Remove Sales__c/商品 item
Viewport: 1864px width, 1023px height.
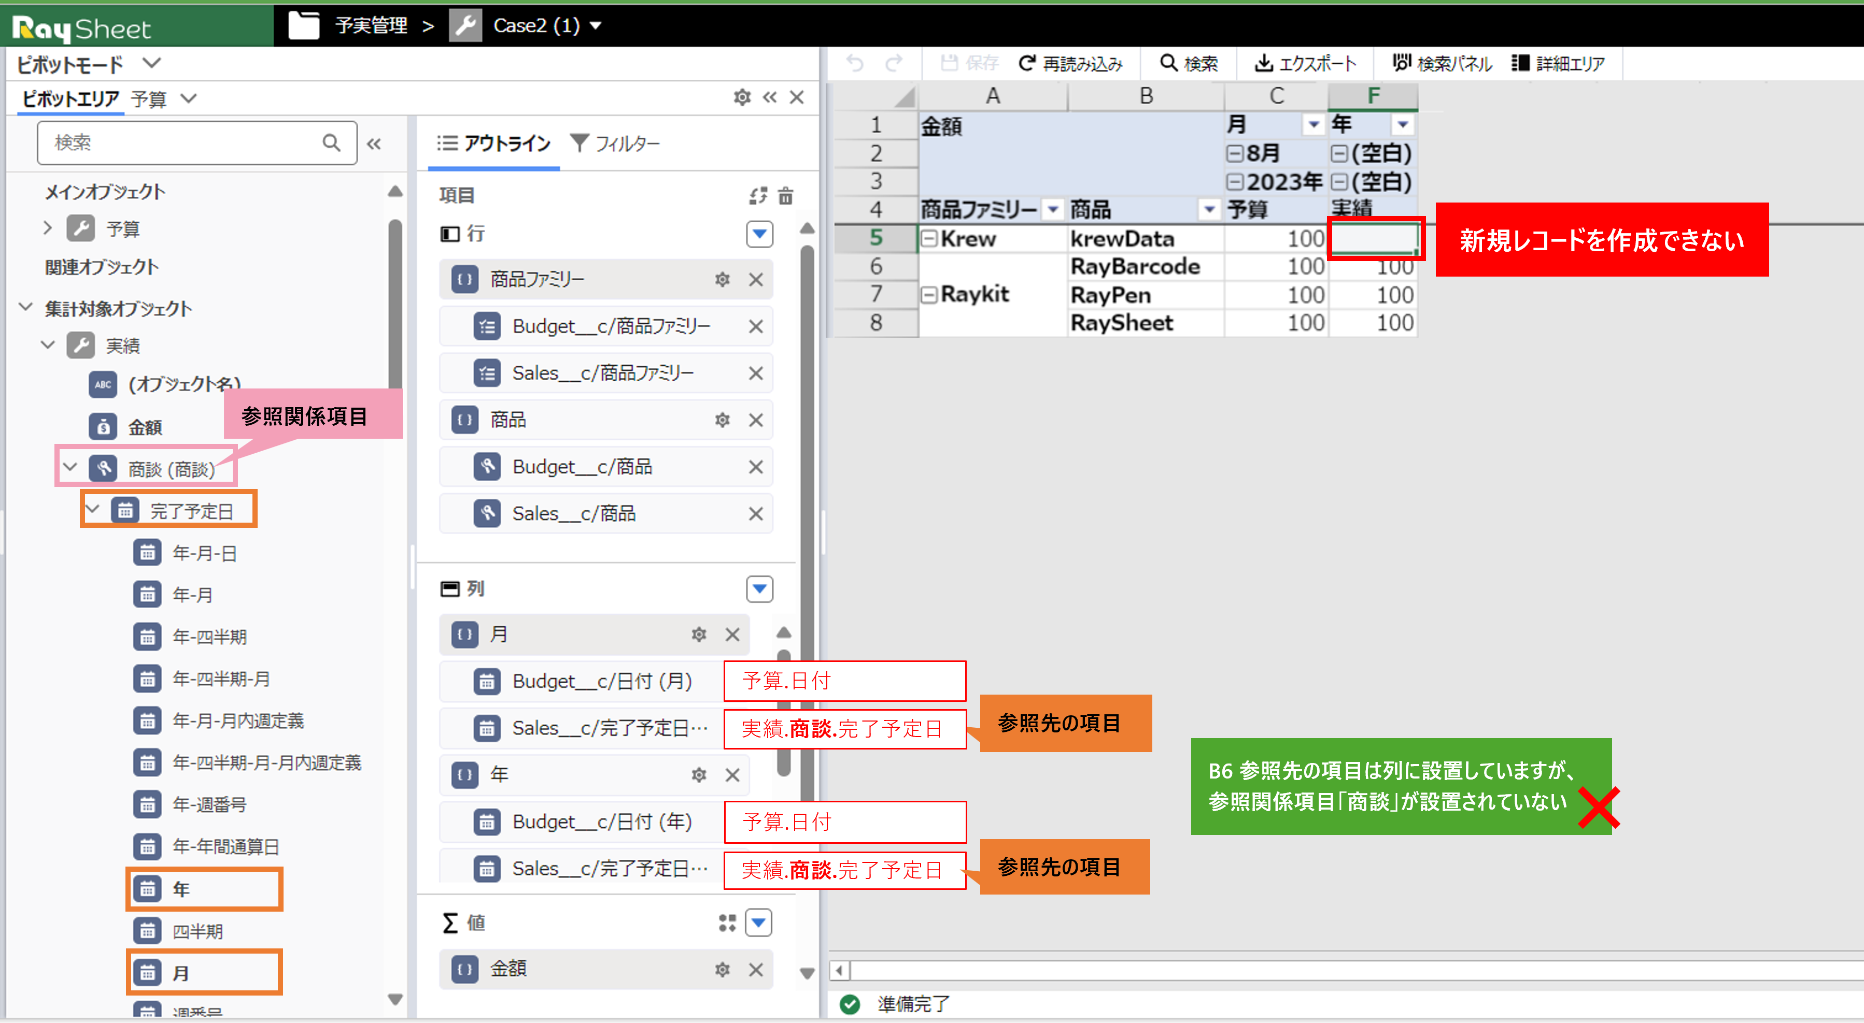point(756,513)
